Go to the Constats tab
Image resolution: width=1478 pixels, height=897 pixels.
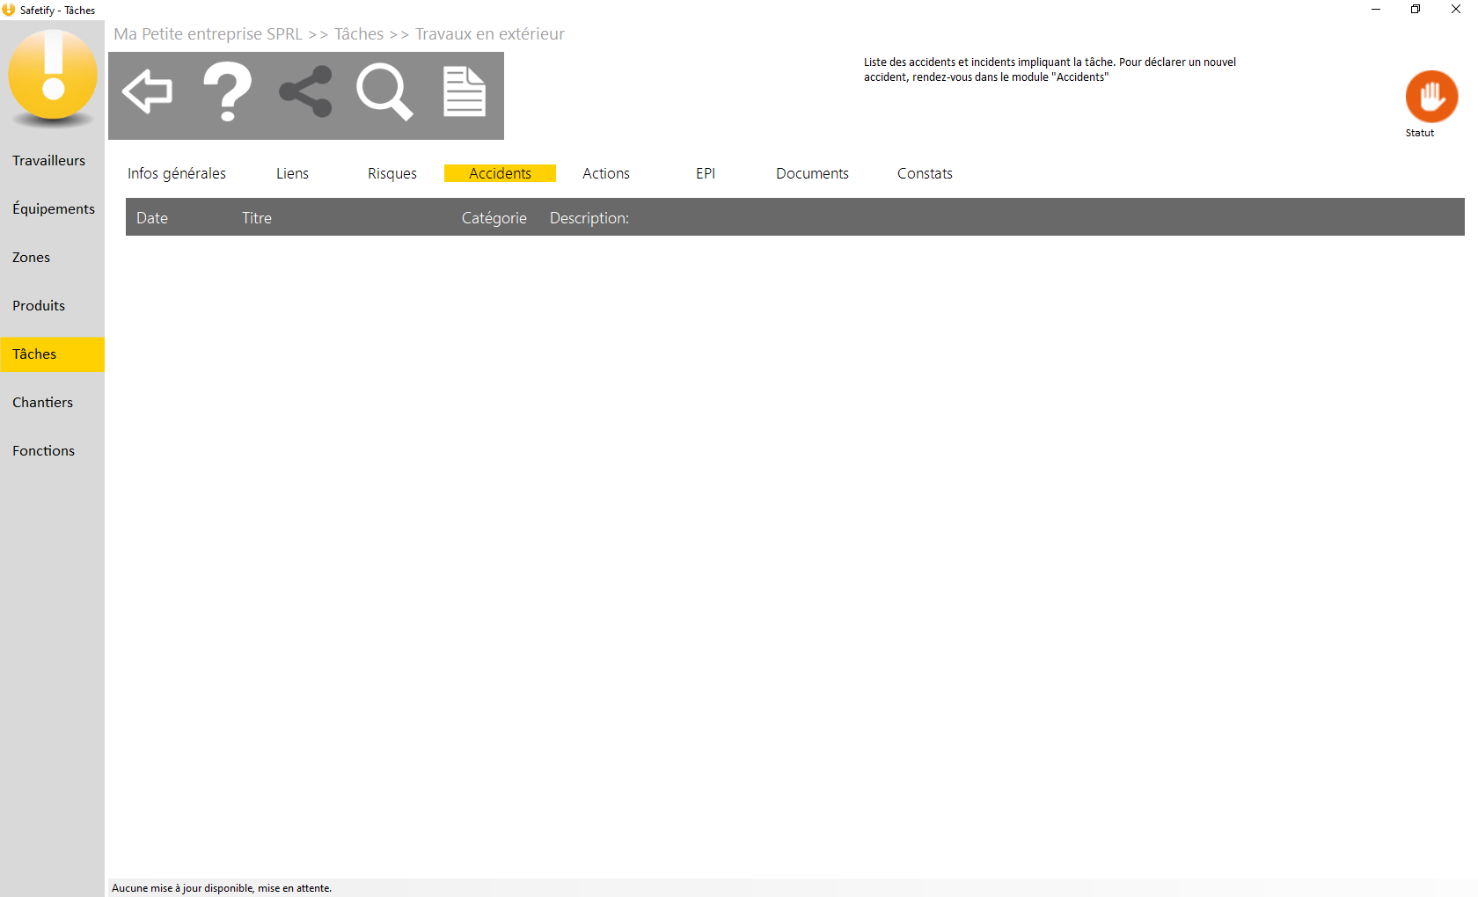[925, 173]
